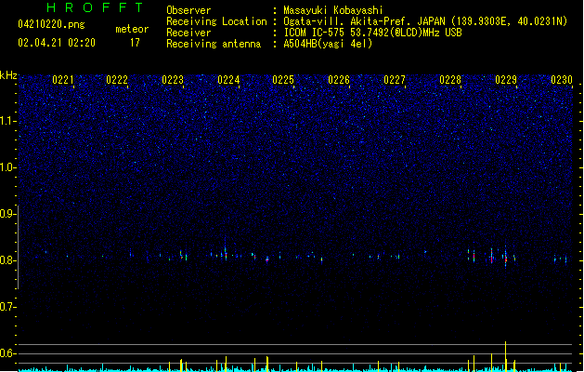Click the 0221 time marker
The image size is (584, 372).
(x=63, y=80)
